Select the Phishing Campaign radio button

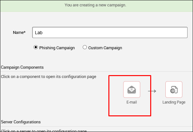pyautogui.click(x=36, y=48)
